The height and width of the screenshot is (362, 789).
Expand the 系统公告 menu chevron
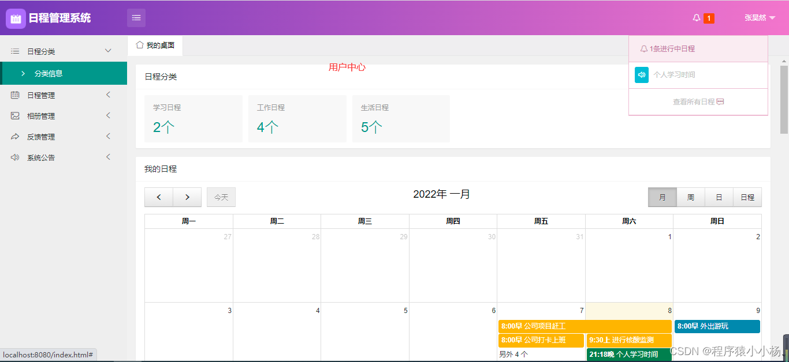tap(108, 157)
